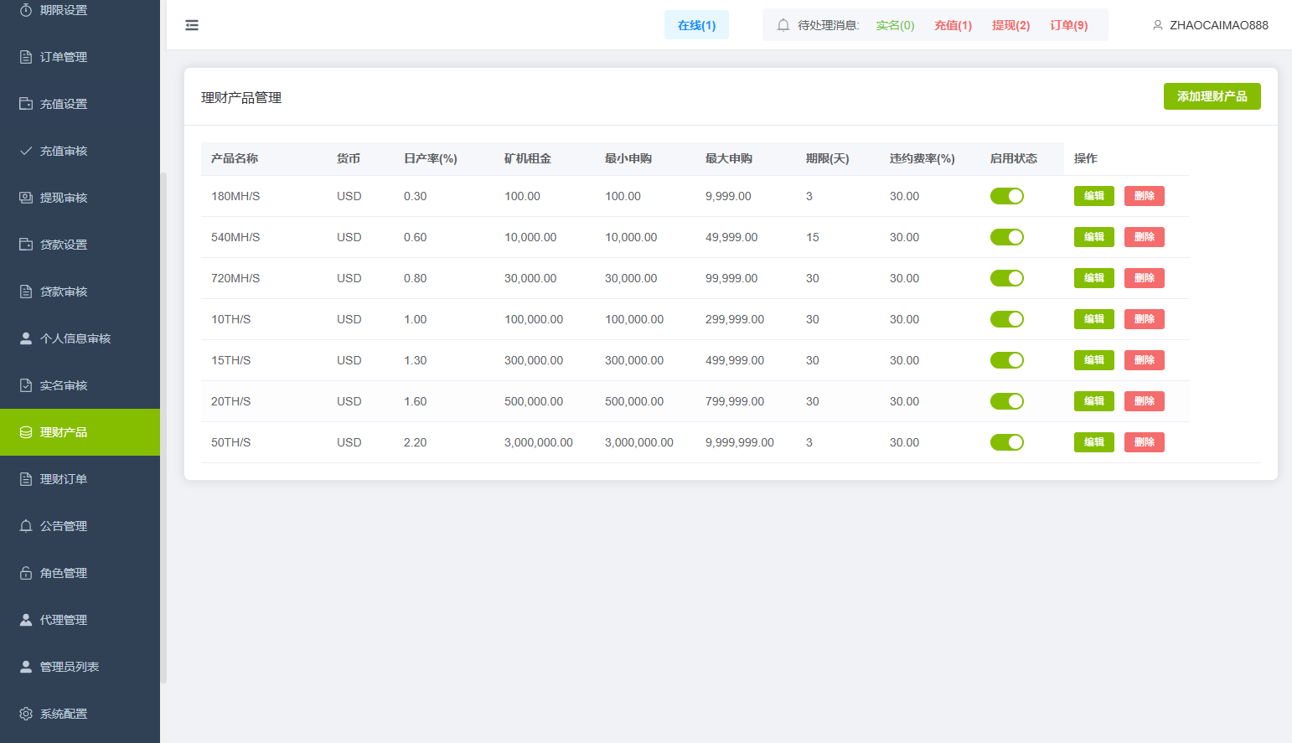Open pending 提现(2) withdrawal messages
Image resolution: width=1292 pixels, height=743 pixels.
[1010, 25]
